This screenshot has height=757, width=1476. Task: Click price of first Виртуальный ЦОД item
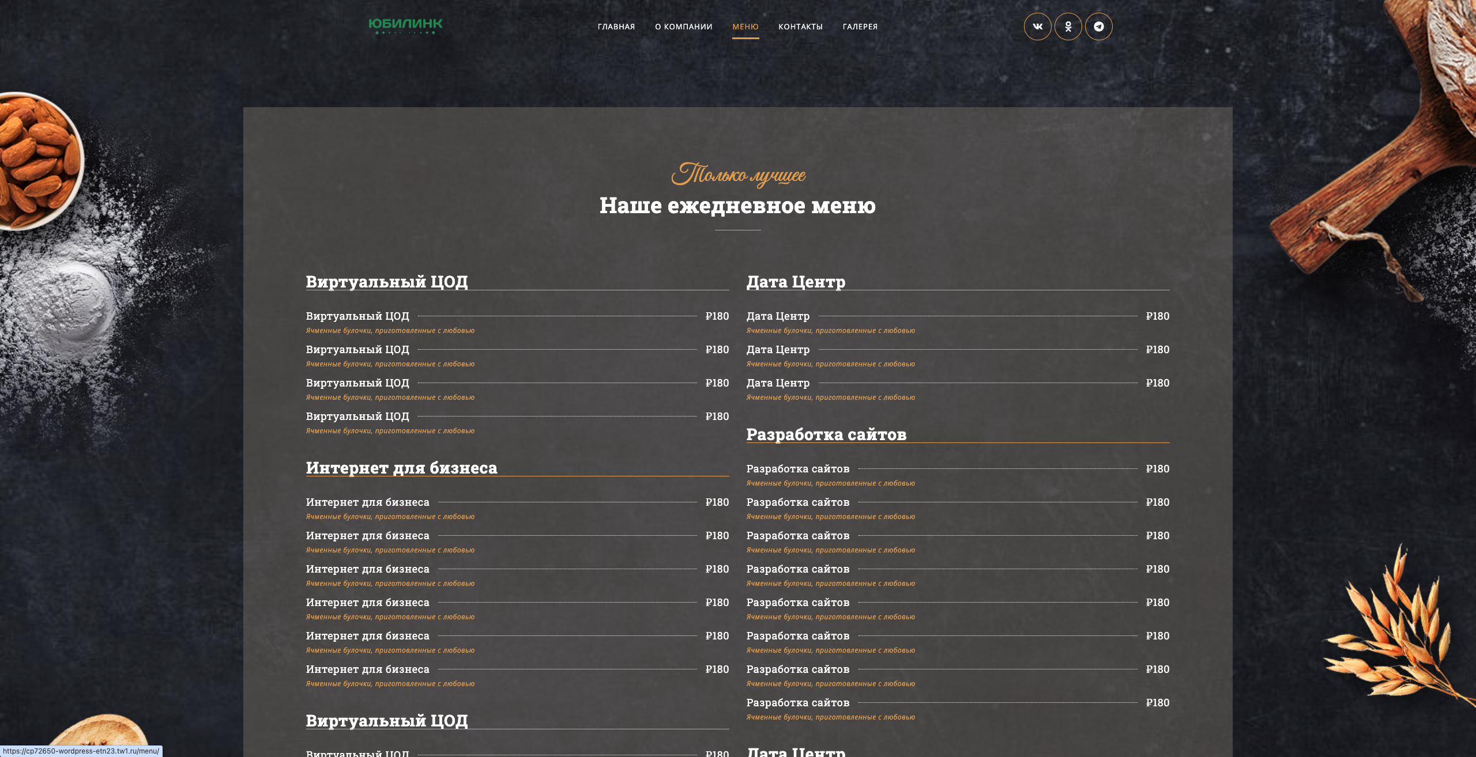pyautogui.click(x=717, y=316)
